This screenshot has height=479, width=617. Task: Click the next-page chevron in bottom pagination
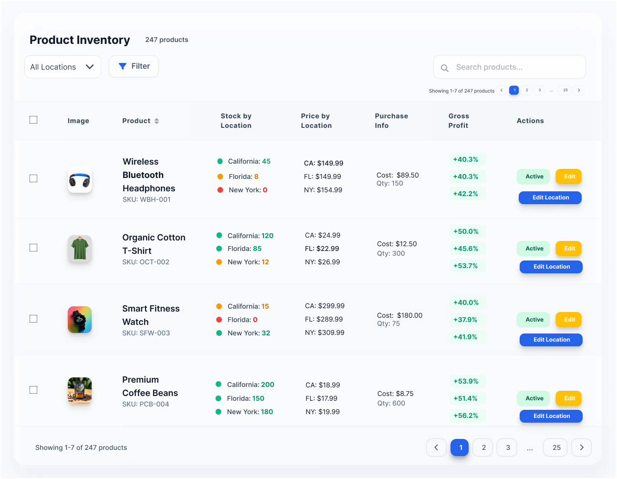tap(581, 448)
